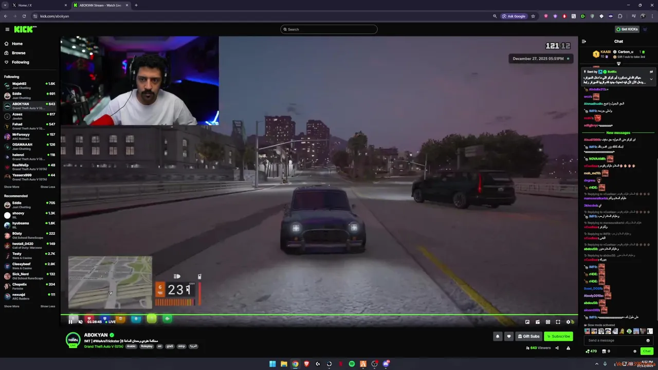The height and width of the screenshot is (370, 658).
Task: Open a new browser tab
Action: point(136,5)
